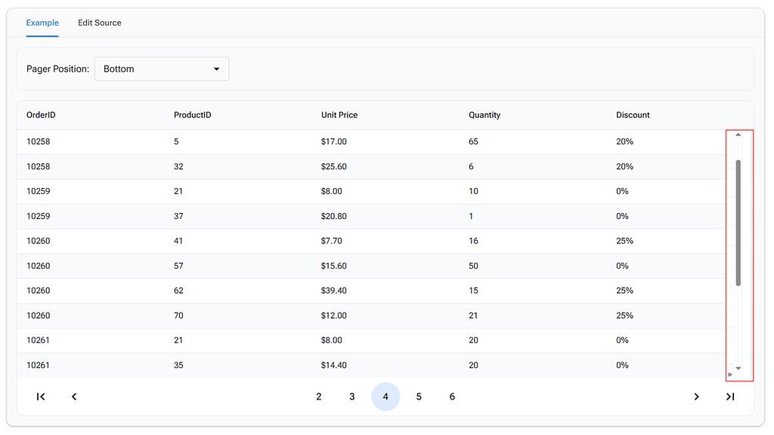This screenshot has width=774, height=435.
Task: Click the Pager Position dropdown caret icon
Action: coord(217,69)
